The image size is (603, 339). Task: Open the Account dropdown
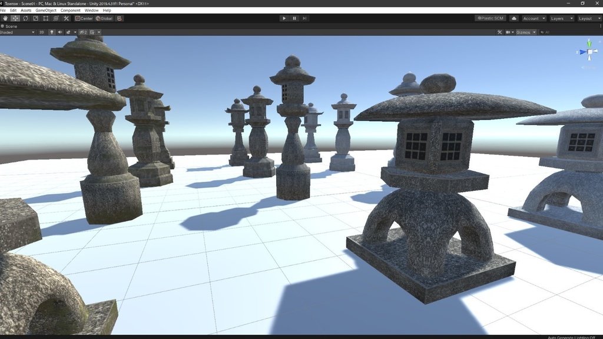(534, 18)
